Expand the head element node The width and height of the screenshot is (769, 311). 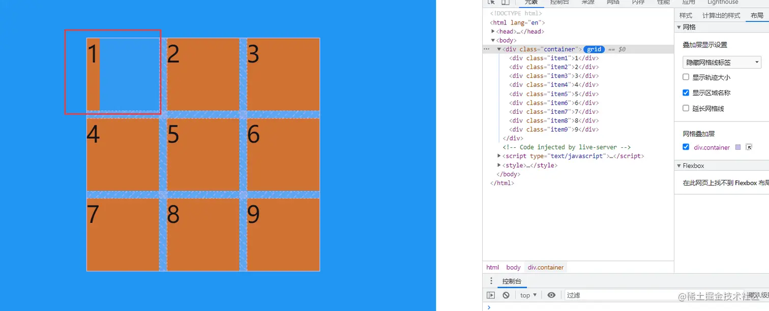click(493, 32)
